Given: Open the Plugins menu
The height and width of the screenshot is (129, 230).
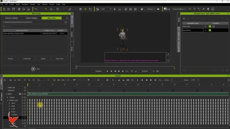Looking at the screenshot, I should pyautogui.click(x=52, y=4).
